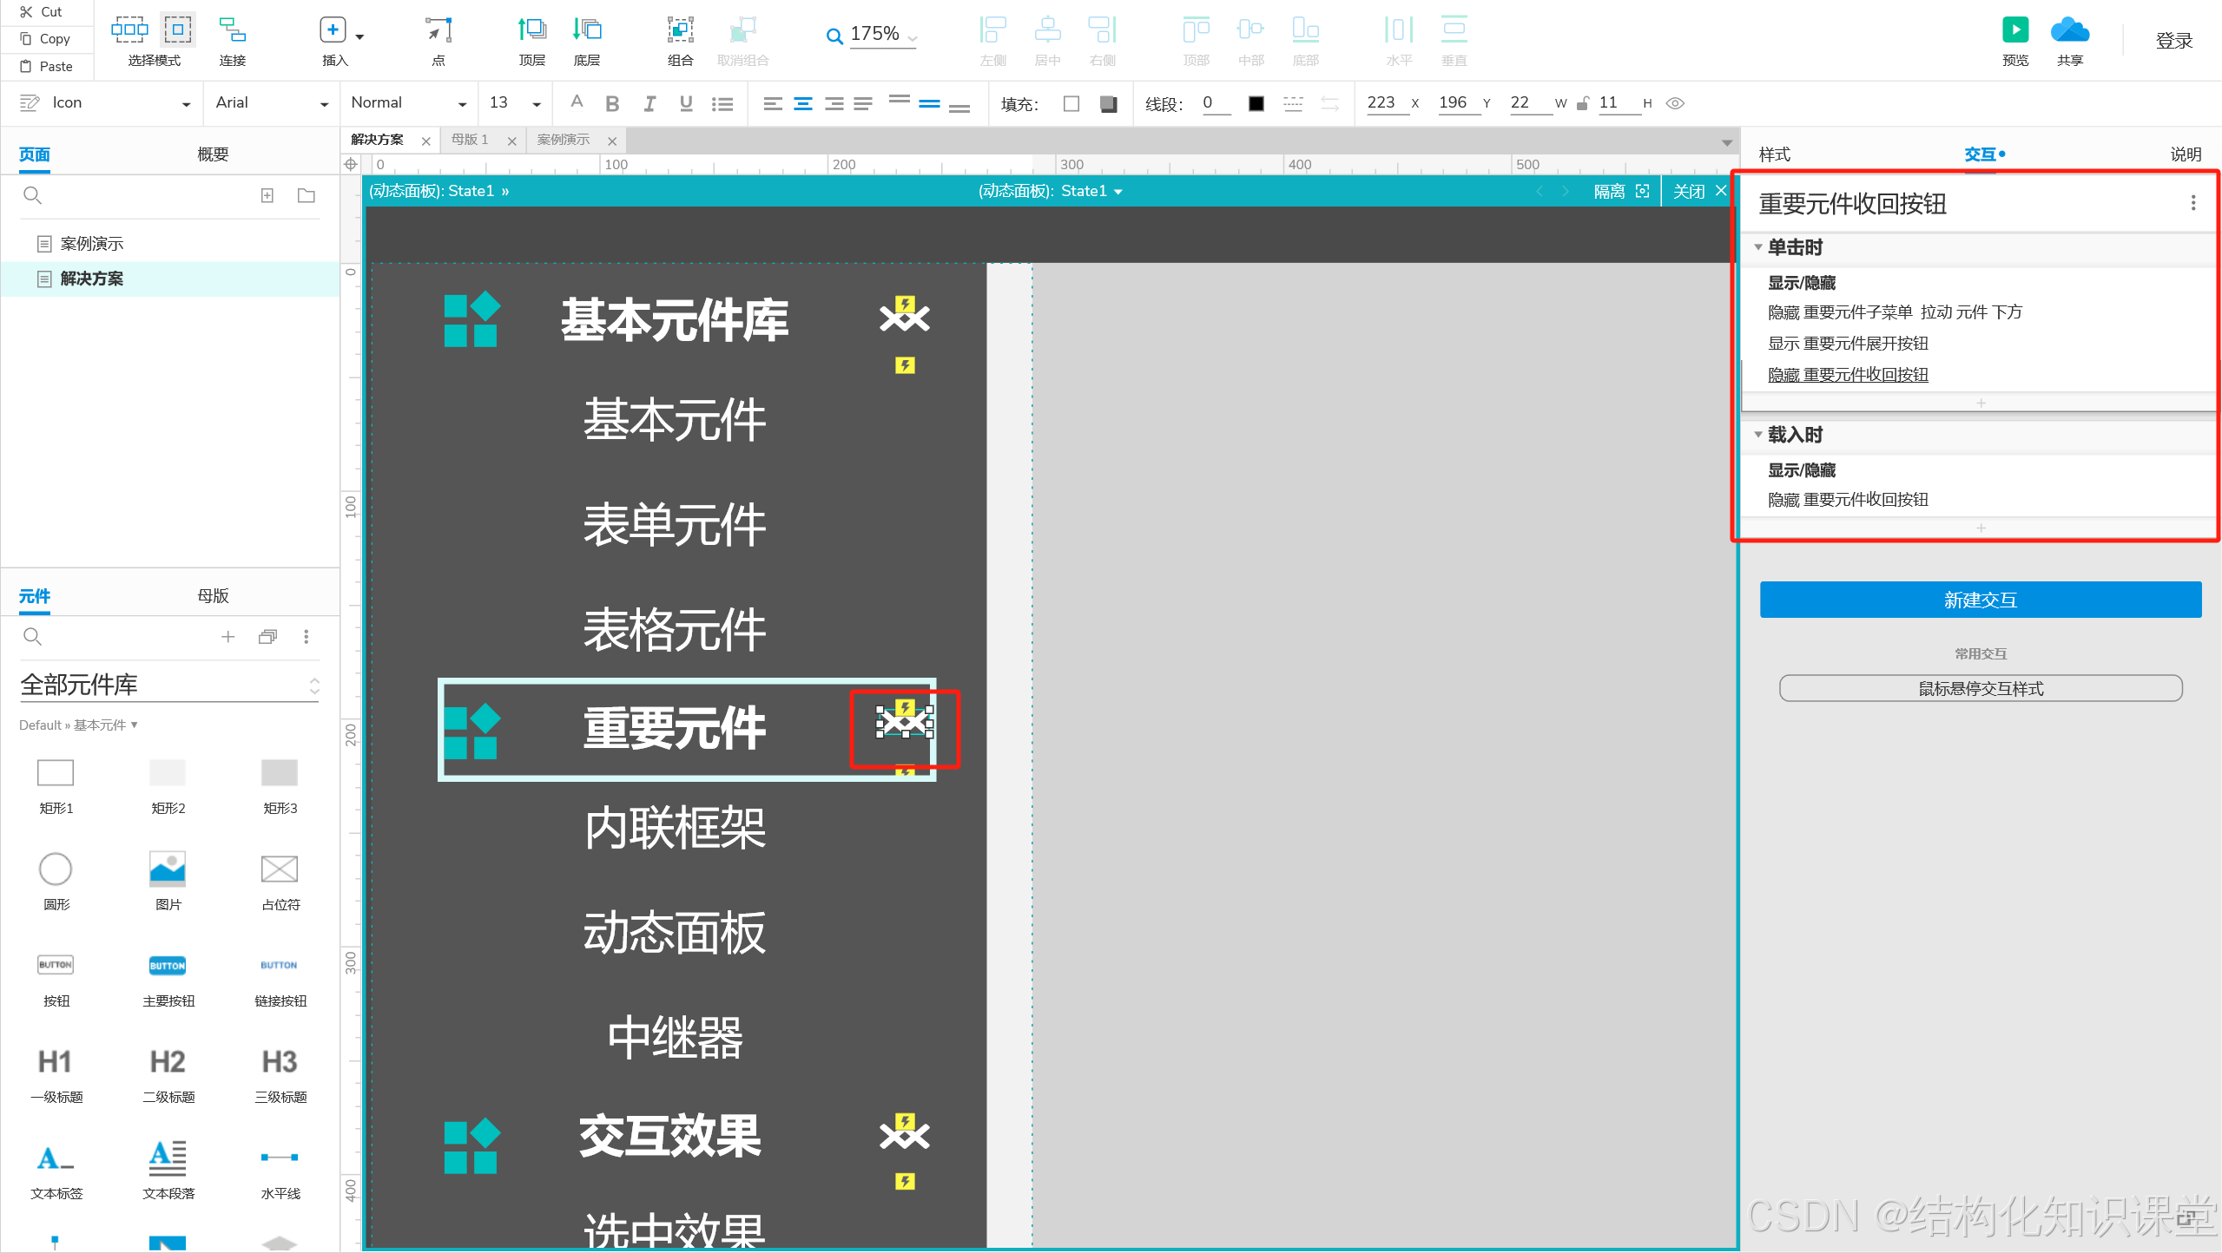Align text left
Screen dimensions: 2222x1253
click(x=772, y=103)
